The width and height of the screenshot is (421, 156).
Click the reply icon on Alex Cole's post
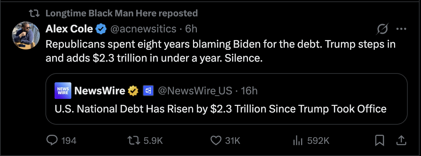52,140
